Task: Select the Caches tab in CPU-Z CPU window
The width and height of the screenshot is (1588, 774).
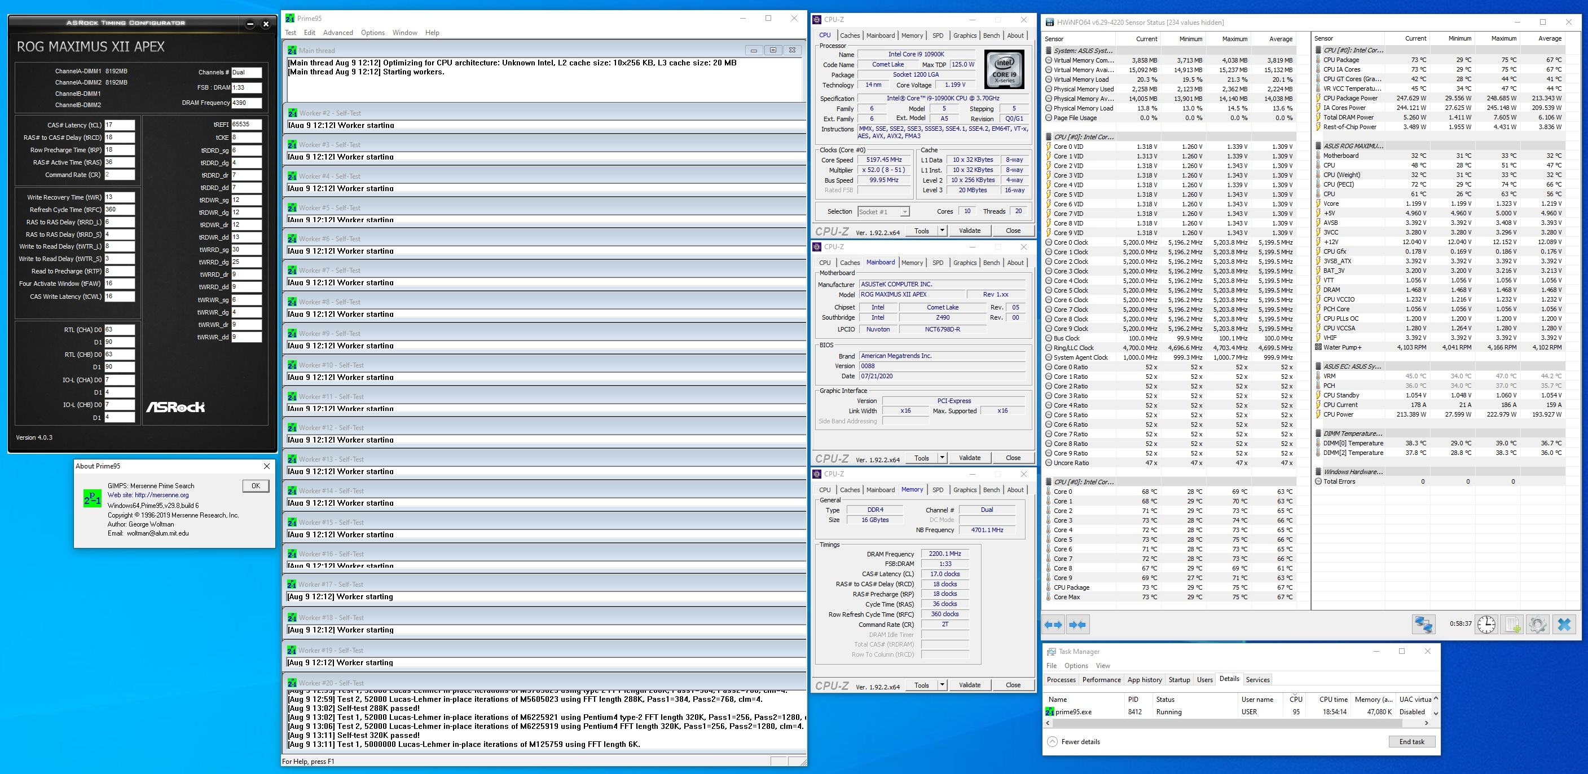Action: (850, 36)
